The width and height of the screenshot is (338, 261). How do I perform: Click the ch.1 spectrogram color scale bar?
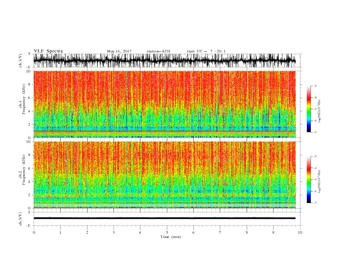[x=309, y=109]
